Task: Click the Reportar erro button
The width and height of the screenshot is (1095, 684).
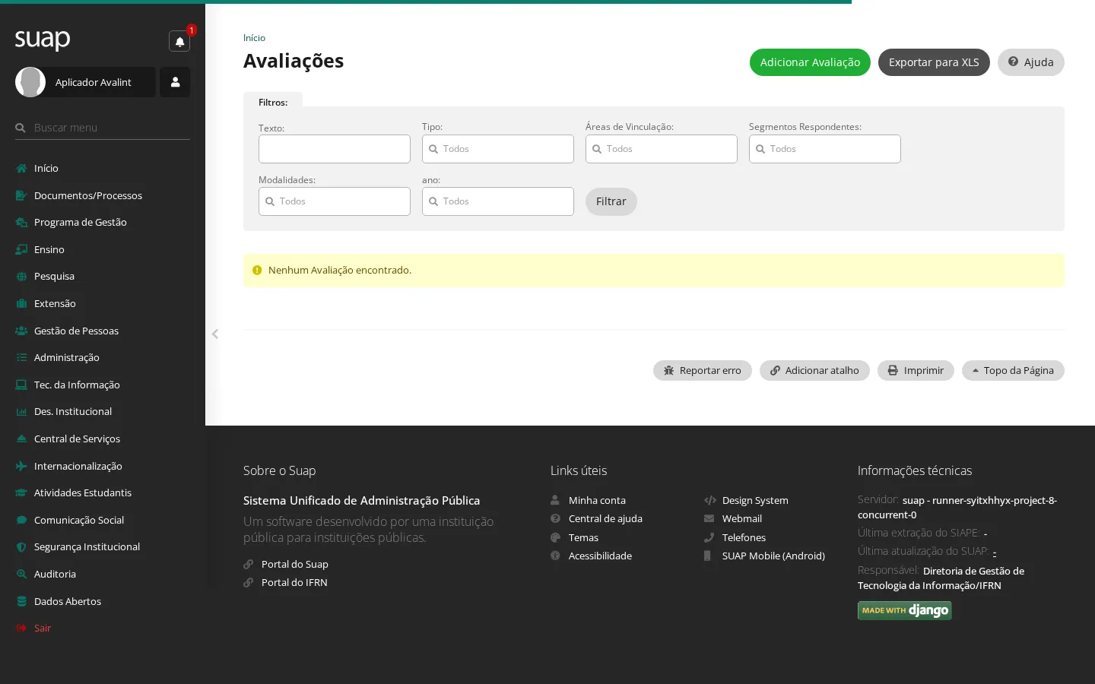Action: click(x=703, y=370)
